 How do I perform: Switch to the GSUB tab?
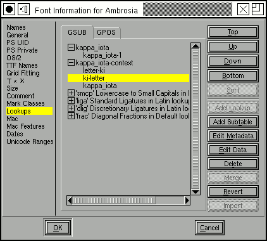77,32
